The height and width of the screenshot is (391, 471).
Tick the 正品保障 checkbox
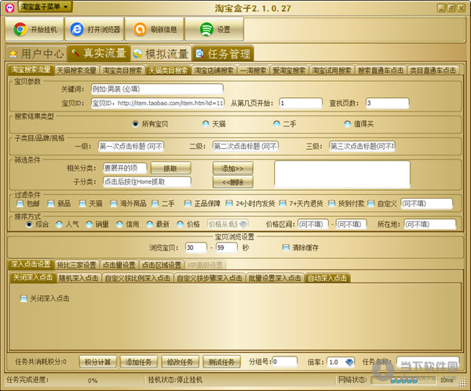click(x=188, y=204)
